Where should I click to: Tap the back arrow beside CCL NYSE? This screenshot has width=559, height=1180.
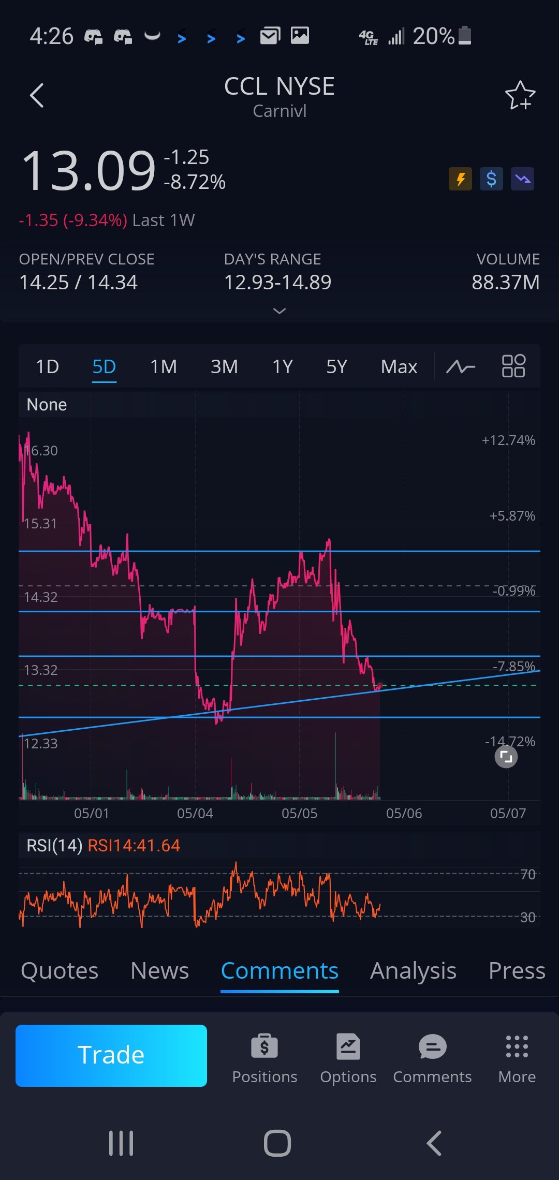click(x=37, y=96)
